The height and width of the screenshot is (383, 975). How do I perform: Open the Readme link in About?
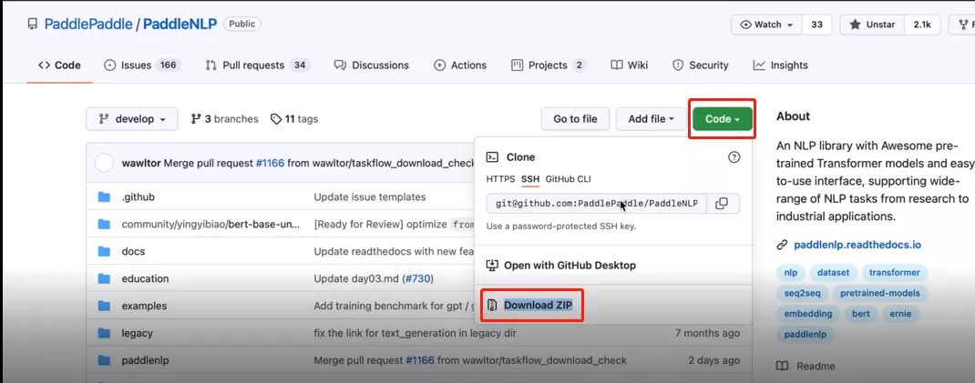click(806, 367)
